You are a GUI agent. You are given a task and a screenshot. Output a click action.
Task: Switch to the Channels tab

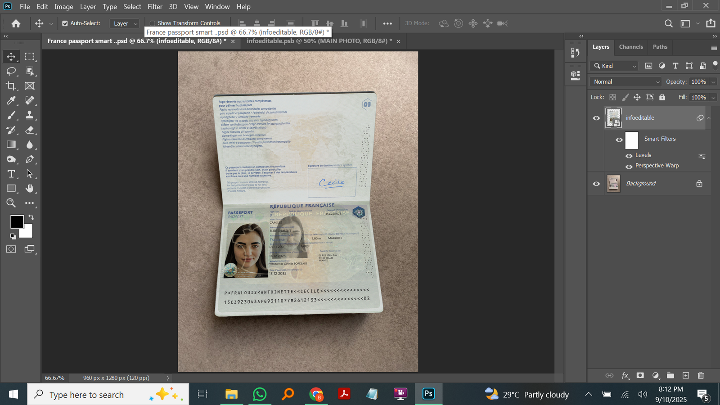click(631, 47)
